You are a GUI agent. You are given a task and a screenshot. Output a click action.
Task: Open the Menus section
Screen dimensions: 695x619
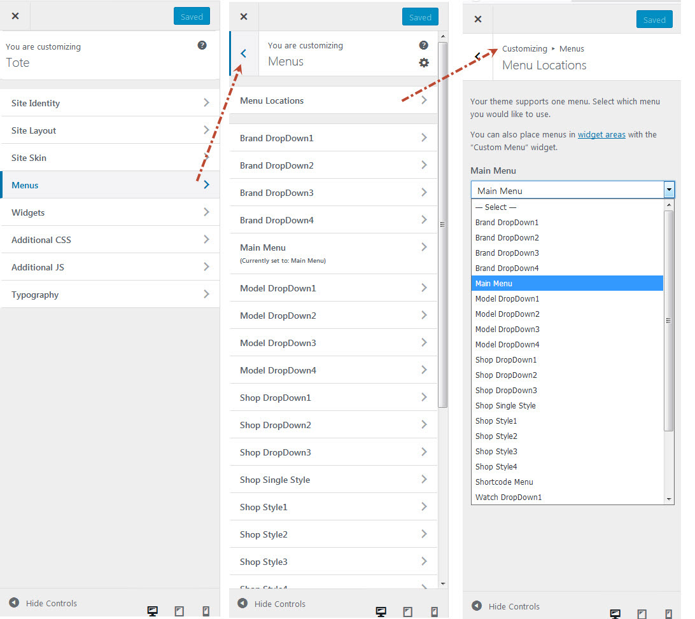click(110, 184)
